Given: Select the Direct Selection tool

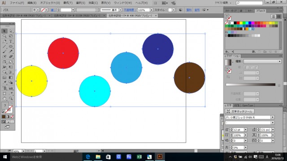Looking at the screenshot, I should click(11, 31).
